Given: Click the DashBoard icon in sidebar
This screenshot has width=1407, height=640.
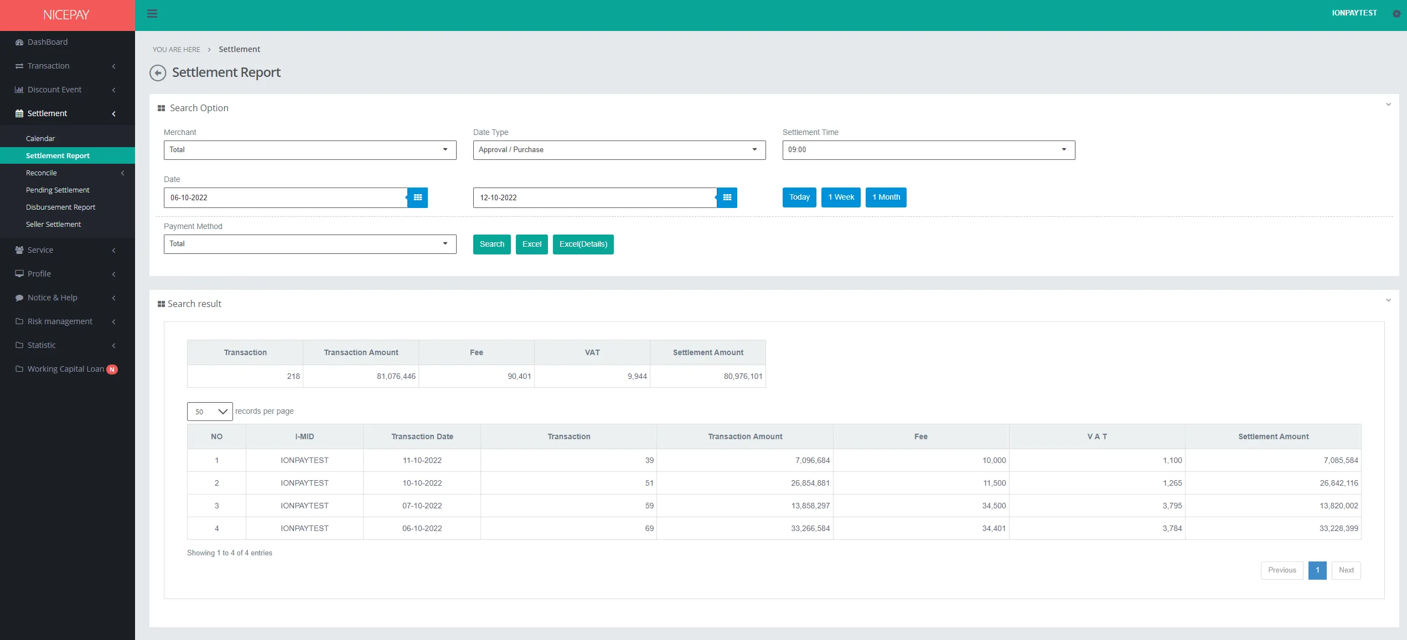Looking at the screenshot, I should pyautogui.click(x=19, y=42).
